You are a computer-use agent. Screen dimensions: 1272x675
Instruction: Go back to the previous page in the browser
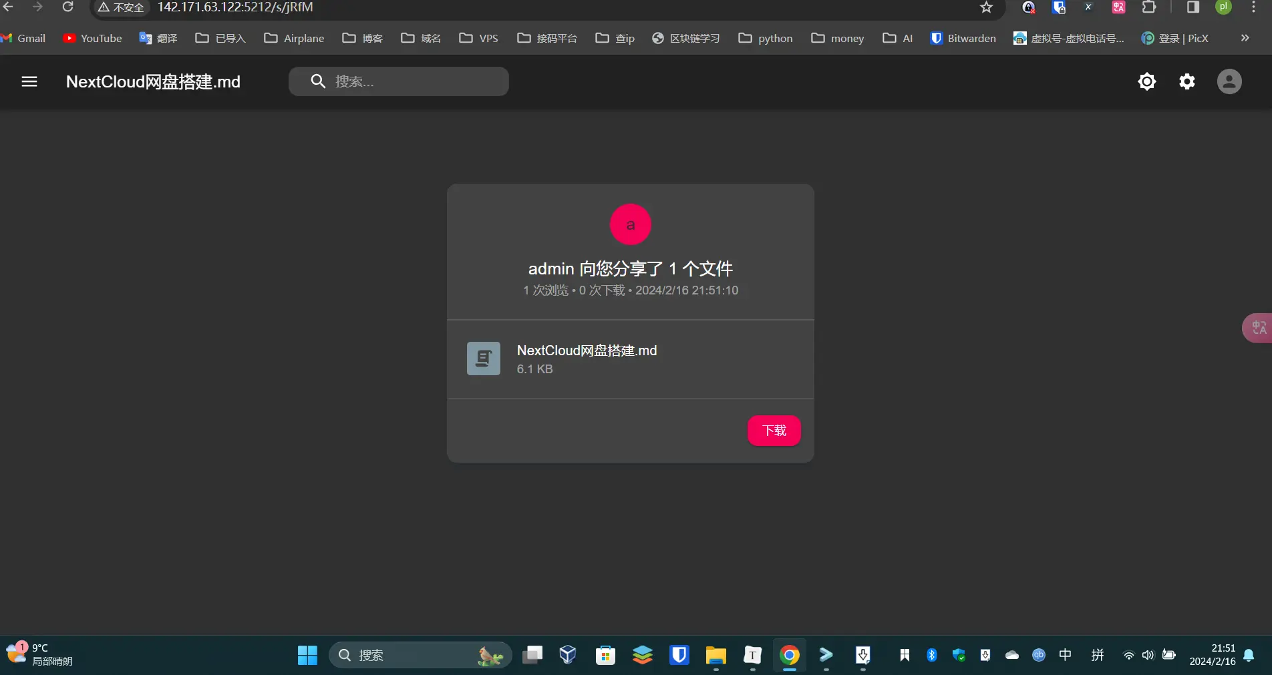(9, 7)
